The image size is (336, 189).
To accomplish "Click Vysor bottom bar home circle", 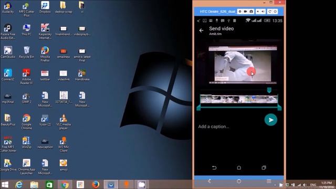I will (x=239, y=181).
